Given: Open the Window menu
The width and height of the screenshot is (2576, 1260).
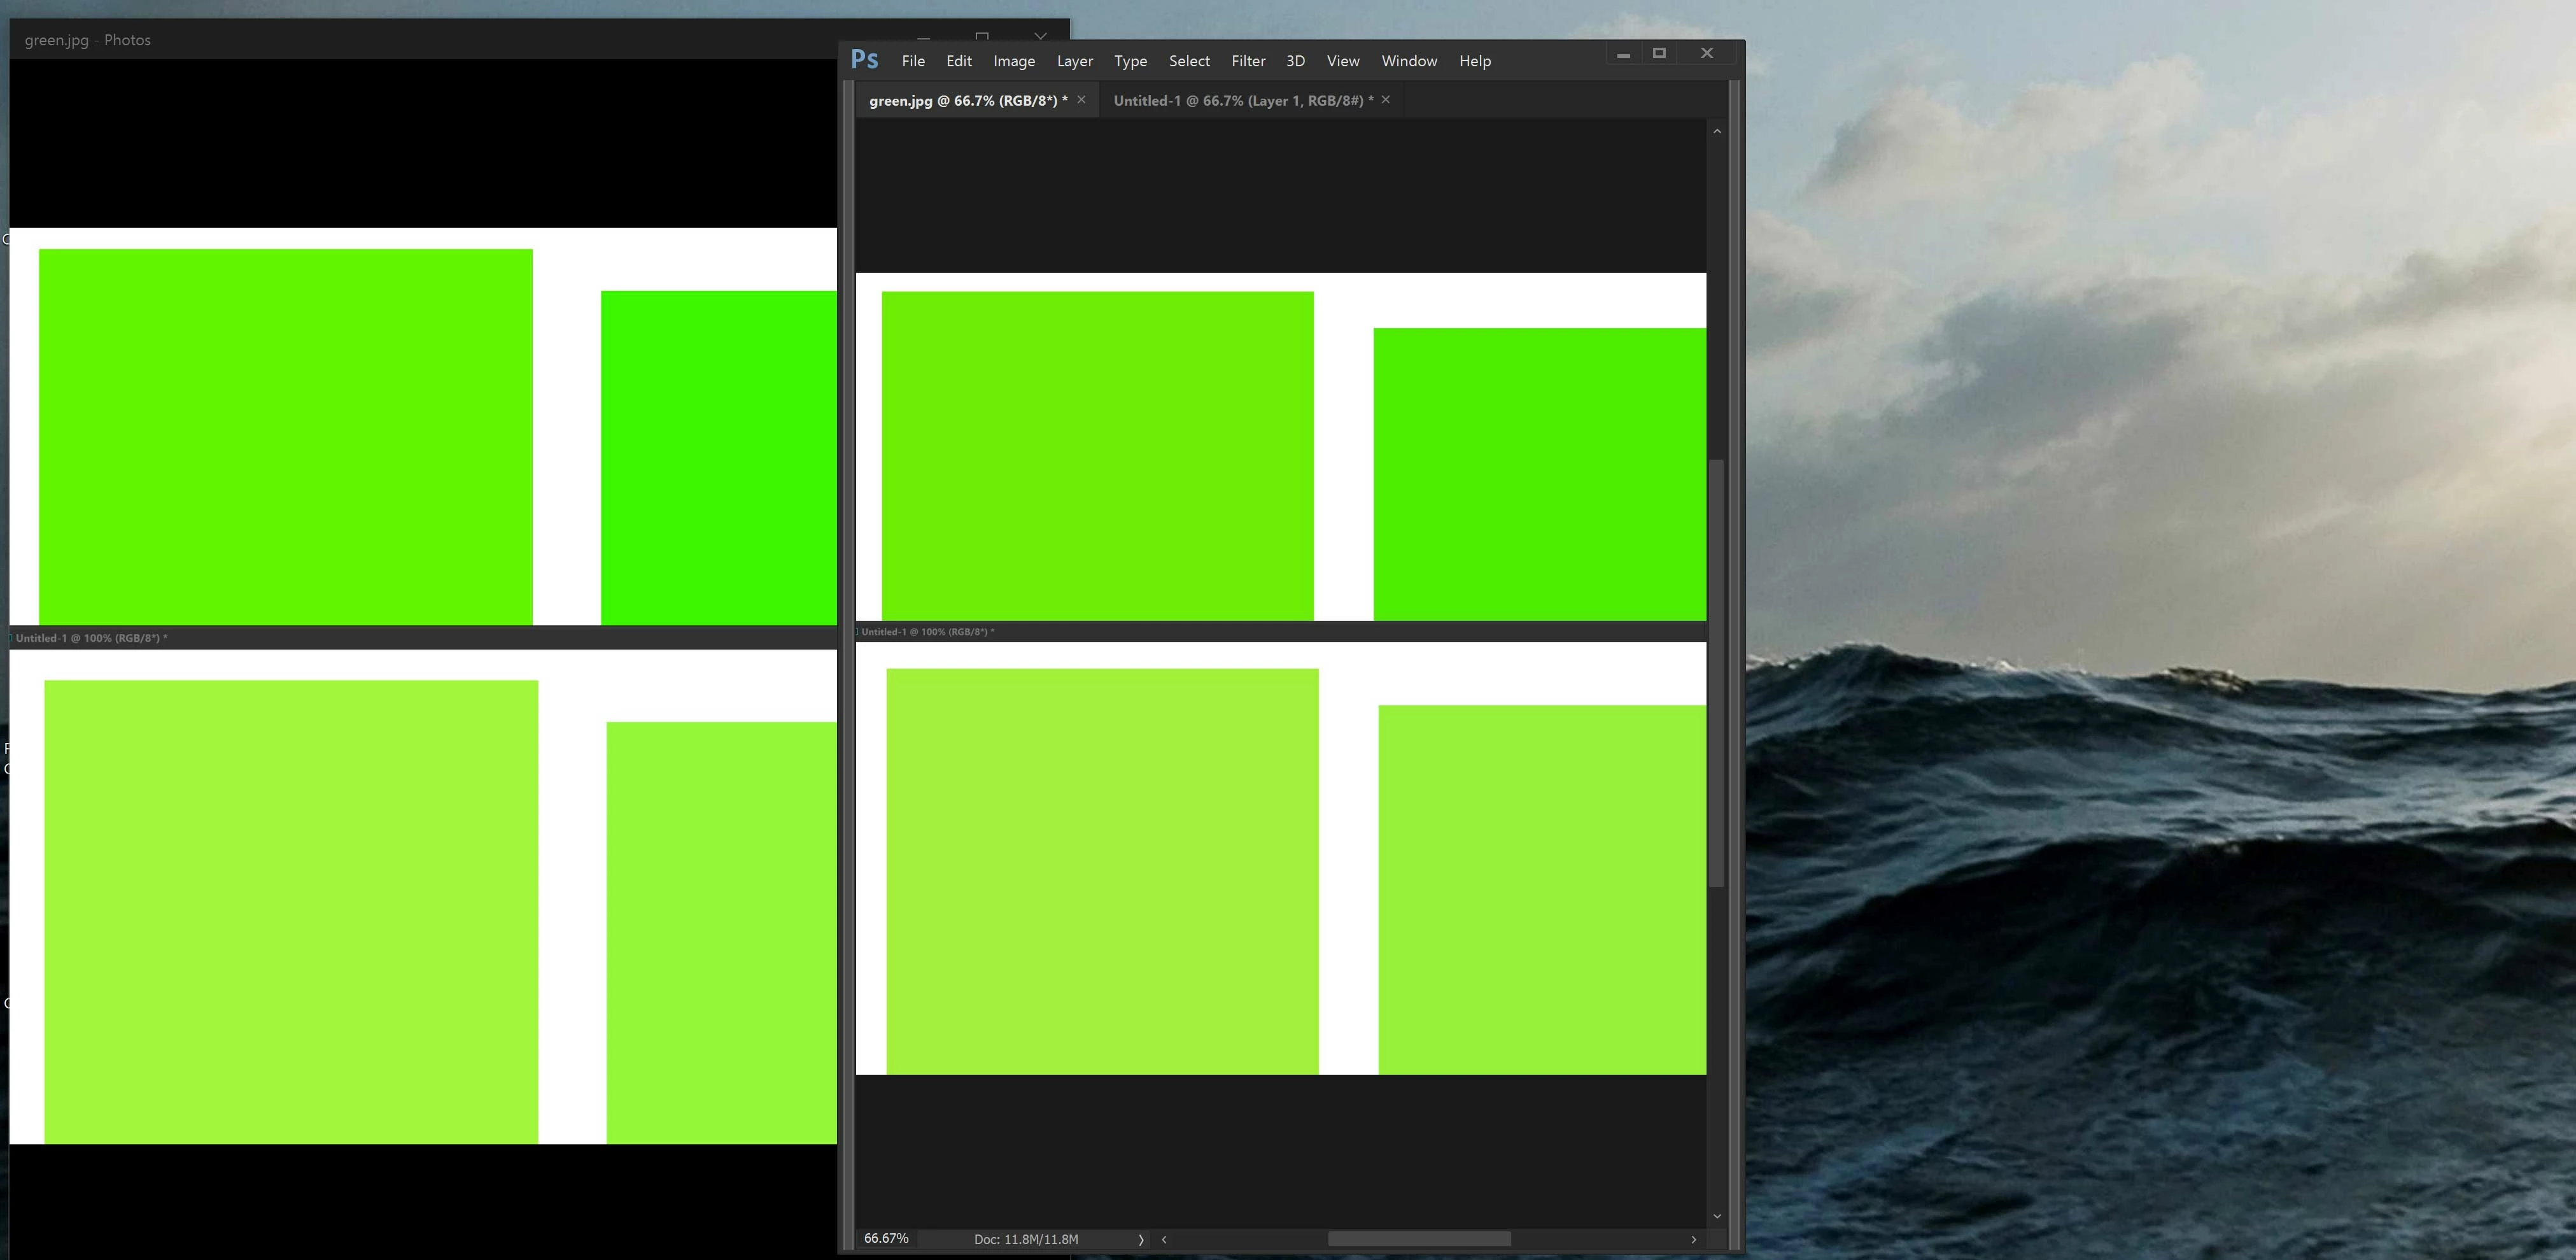Looking at the screenshot, I should pos(1408,61).
